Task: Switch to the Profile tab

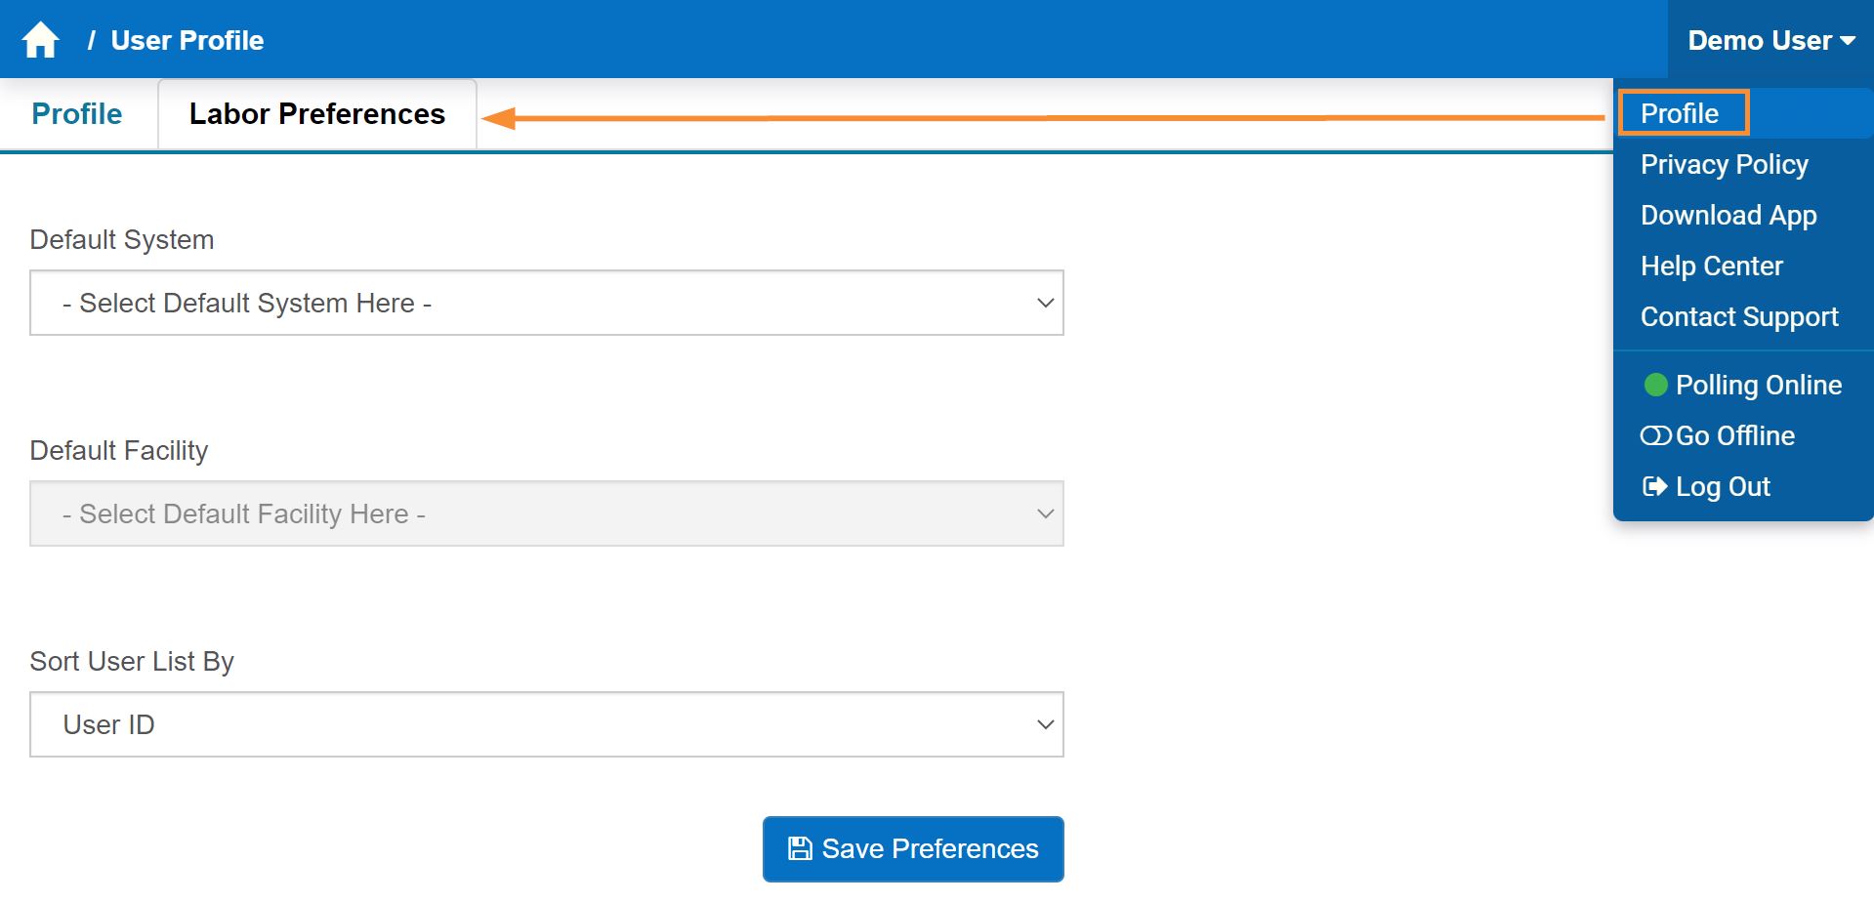Action: click(77, 114)
